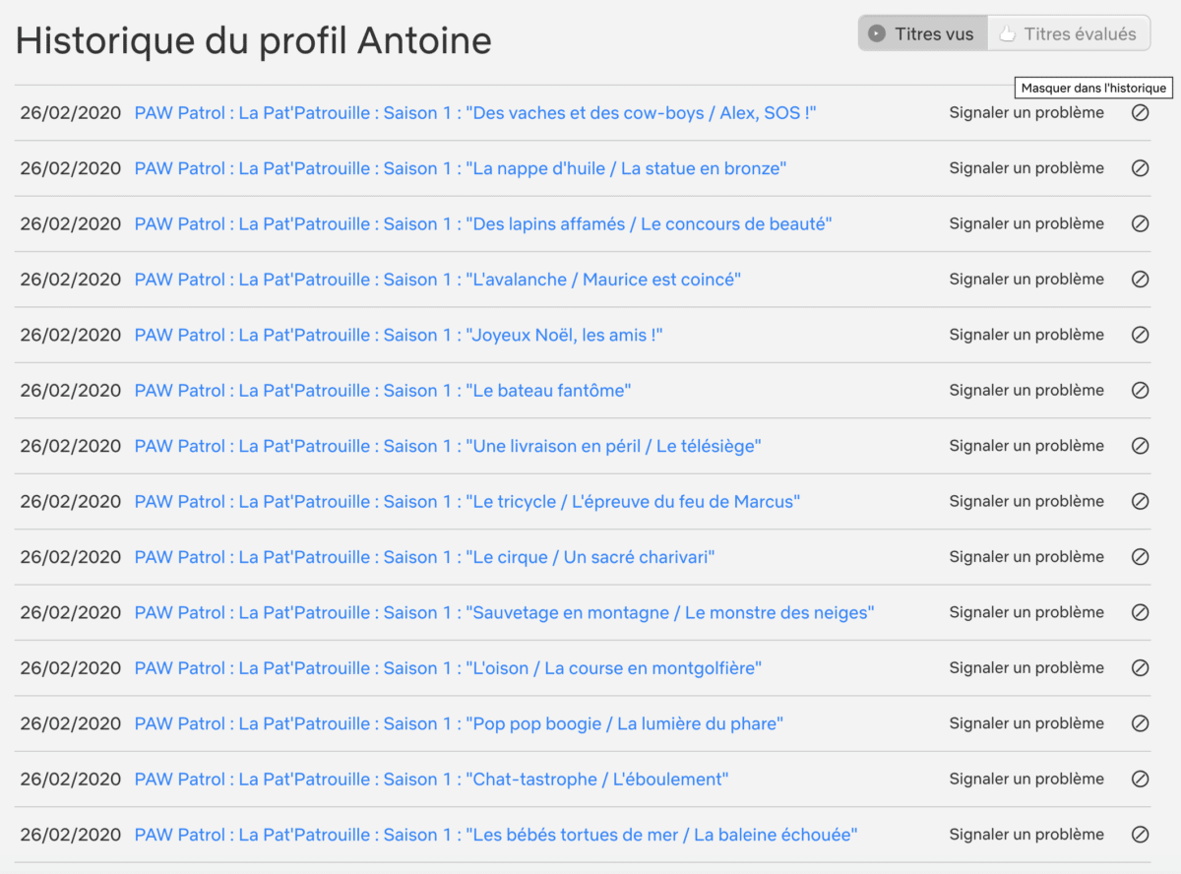Hide "Des vaches et des cow-boys" from history
The width and height of the screenshot is (1181, 874).
(1140, 113)
